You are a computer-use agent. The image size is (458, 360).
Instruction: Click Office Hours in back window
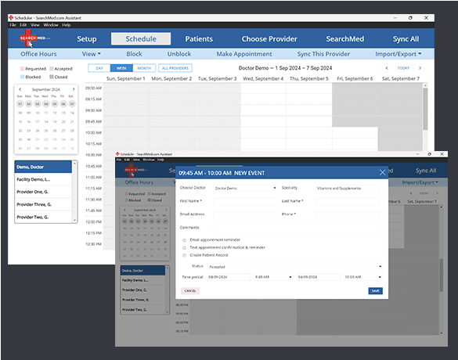coord(38,54)
